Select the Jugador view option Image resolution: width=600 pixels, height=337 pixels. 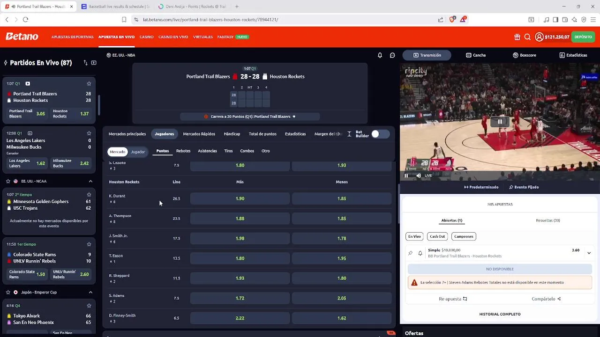pos(138,152)
